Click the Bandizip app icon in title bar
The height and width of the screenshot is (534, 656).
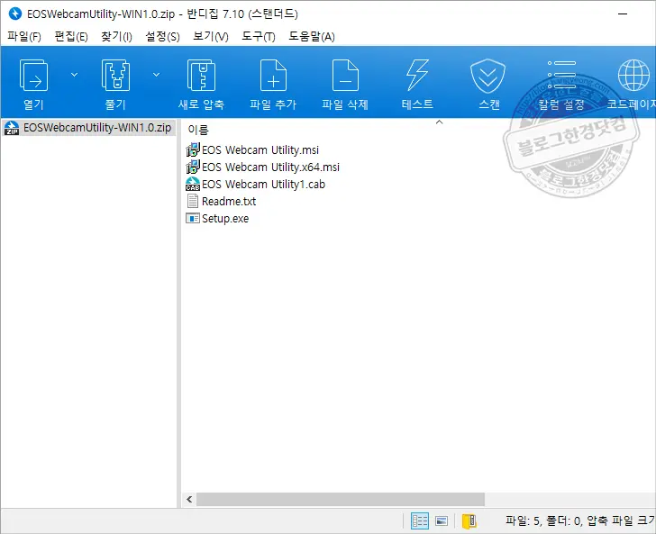click(x=15, y=14)
